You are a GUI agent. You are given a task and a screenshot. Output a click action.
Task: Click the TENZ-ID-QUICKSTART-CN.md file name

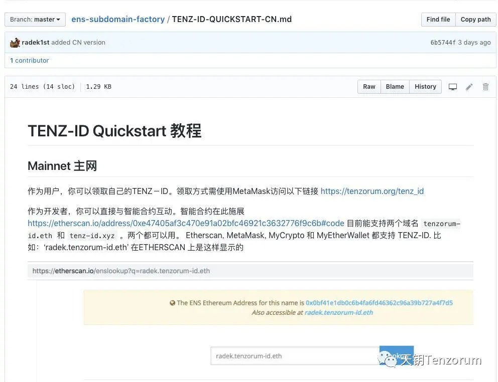pos(232,20)
